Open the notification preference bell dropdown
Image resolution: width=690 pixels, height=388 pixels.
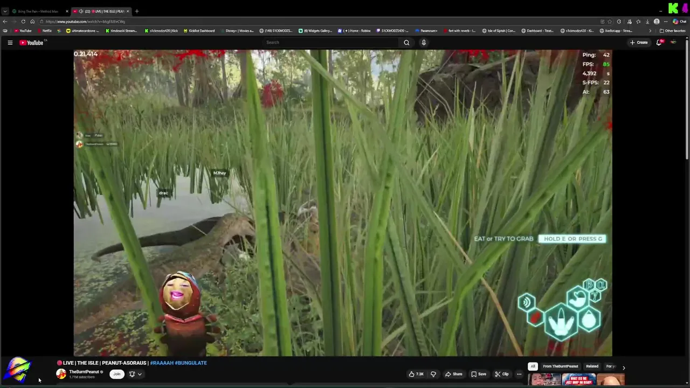[x=135, y=374]
